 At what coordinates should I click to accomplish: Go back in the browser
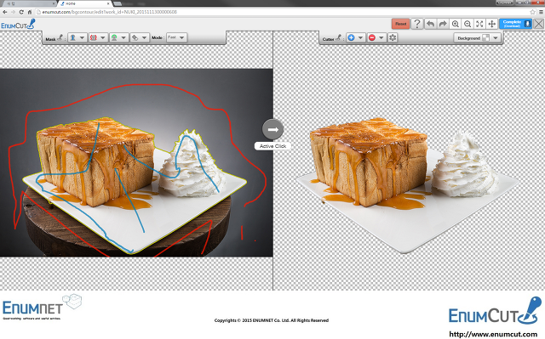pyautogui.click(x=5, y=12)
